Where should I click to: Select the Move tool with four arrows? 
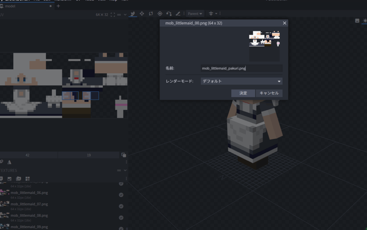142,14
